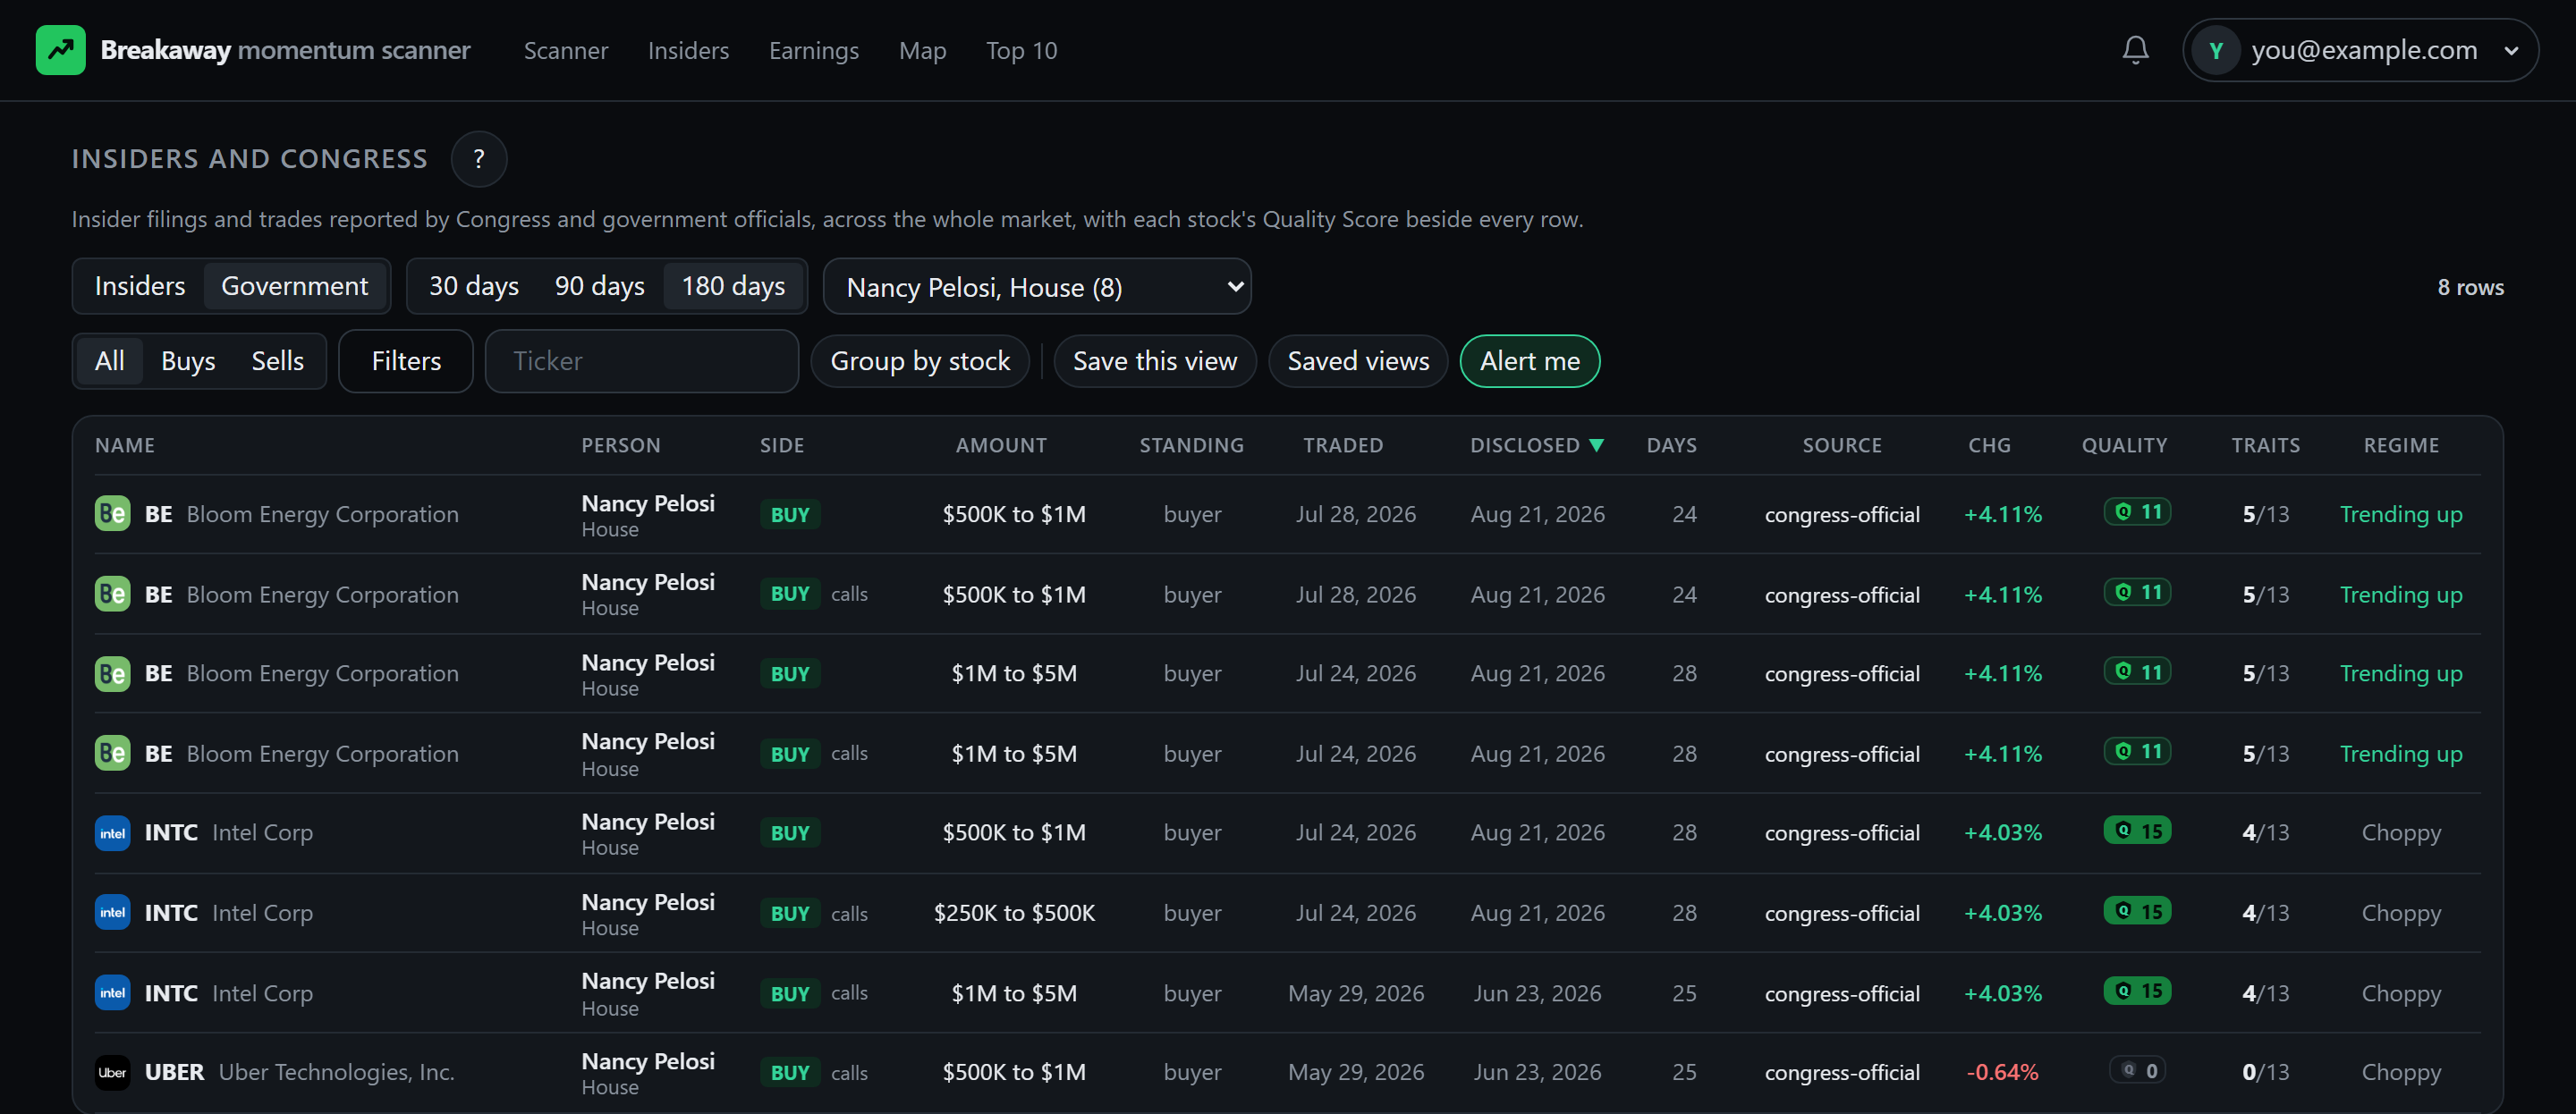Click Save this view
The width and height of the screenshot is (2576, 1114).
coord(1155,361)
